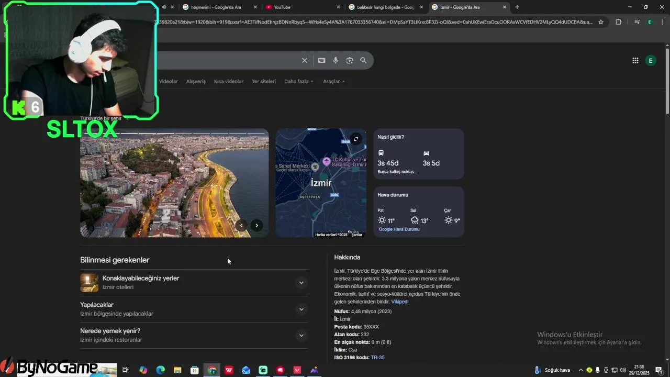
Task: Mute the tab with the speaker icon
Action: pos(164,7)
